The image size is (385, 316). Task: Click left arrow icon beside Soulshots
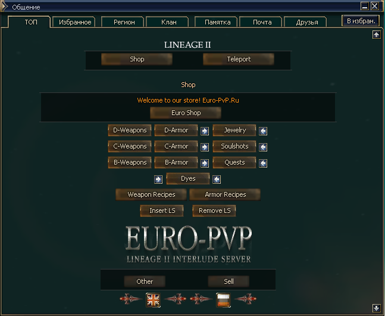tap(263, 147)
